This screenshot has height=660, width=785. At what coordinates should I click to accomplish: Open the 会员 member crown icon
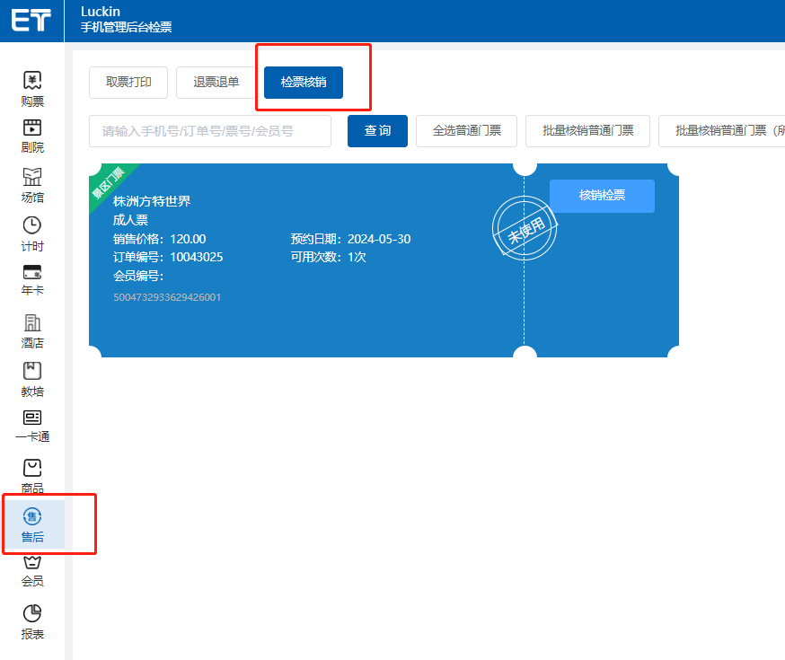pos(32,563)
